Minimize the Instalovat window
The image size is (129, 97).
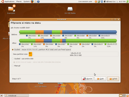pos(112,20)
